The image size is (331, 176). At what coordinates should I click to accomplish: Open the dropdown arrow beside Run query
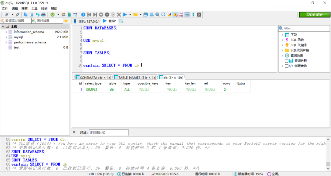click(130, 14)
